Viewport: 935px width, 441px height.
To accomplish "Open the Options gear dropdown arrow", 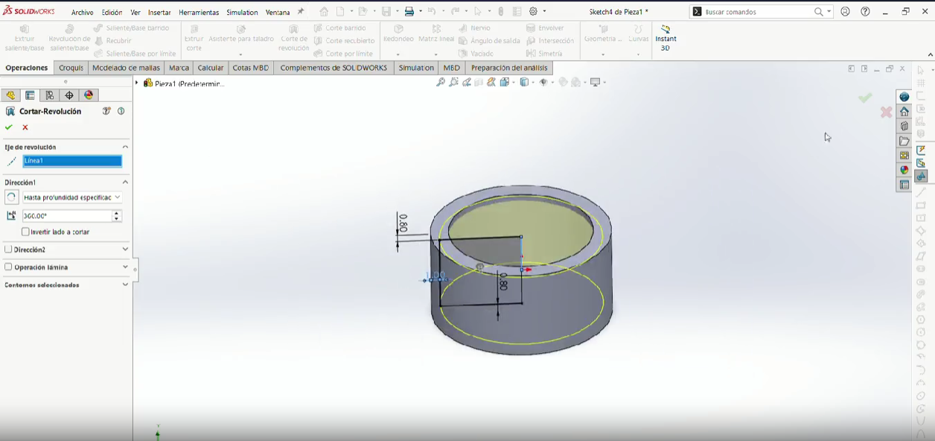I will click(544, 12).
